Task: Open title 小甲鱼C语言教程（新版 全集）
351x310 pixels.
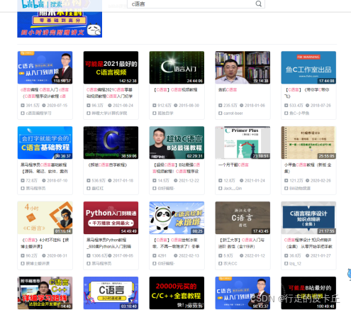Action: [x=308, y=168]
